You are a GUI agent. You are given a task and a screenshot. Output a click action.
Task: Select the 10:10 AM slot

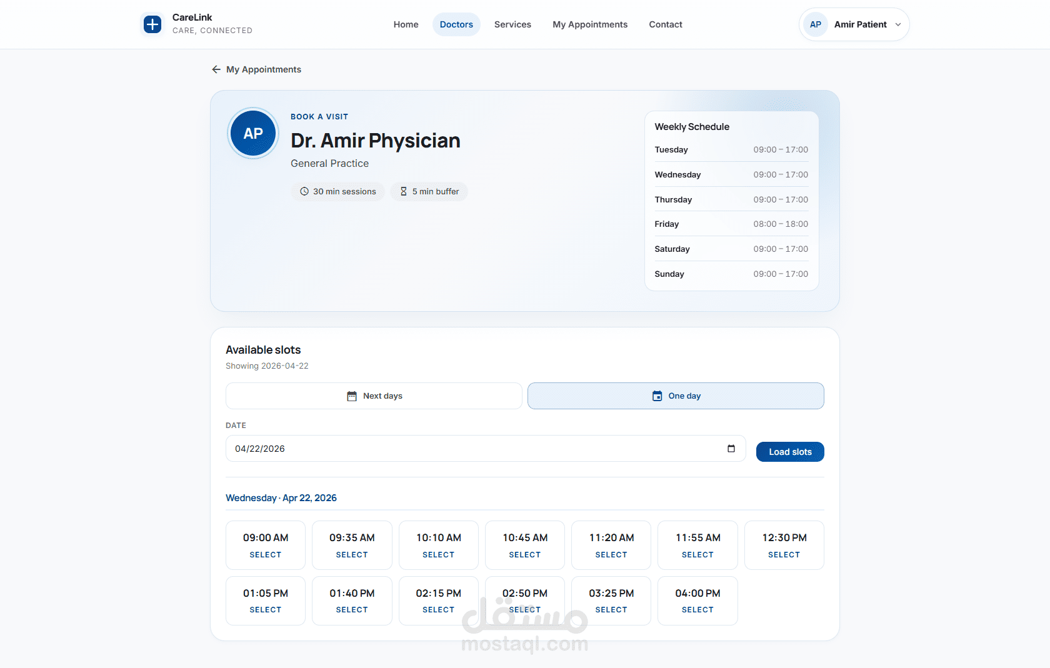point(439,545)
